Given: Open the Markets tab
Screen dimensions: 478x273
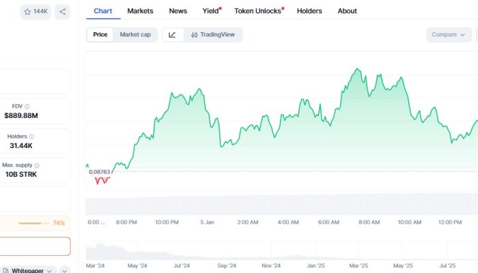Looking at the screenshot, I should 140,11.
